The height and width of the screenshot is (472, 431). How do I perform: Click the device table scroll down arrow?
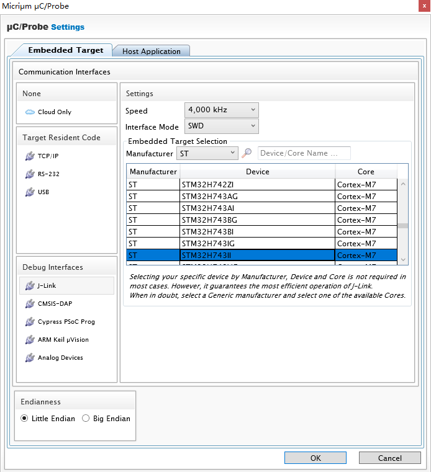(403, 259)
